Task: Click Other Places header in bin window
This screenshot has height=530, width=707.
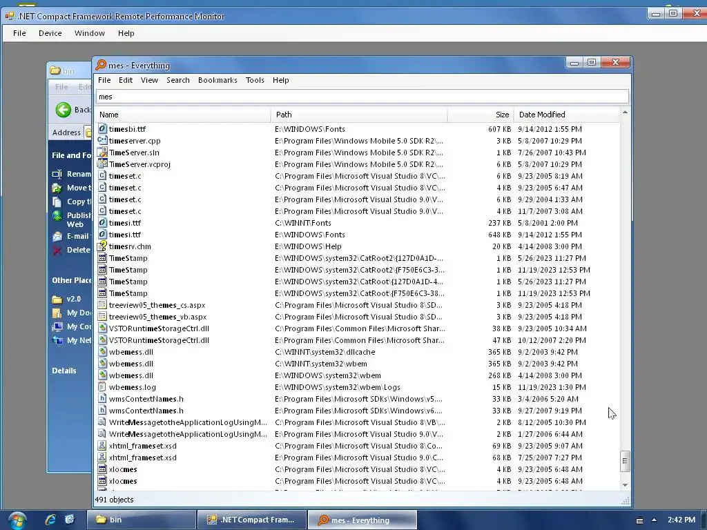Action: 72,280
